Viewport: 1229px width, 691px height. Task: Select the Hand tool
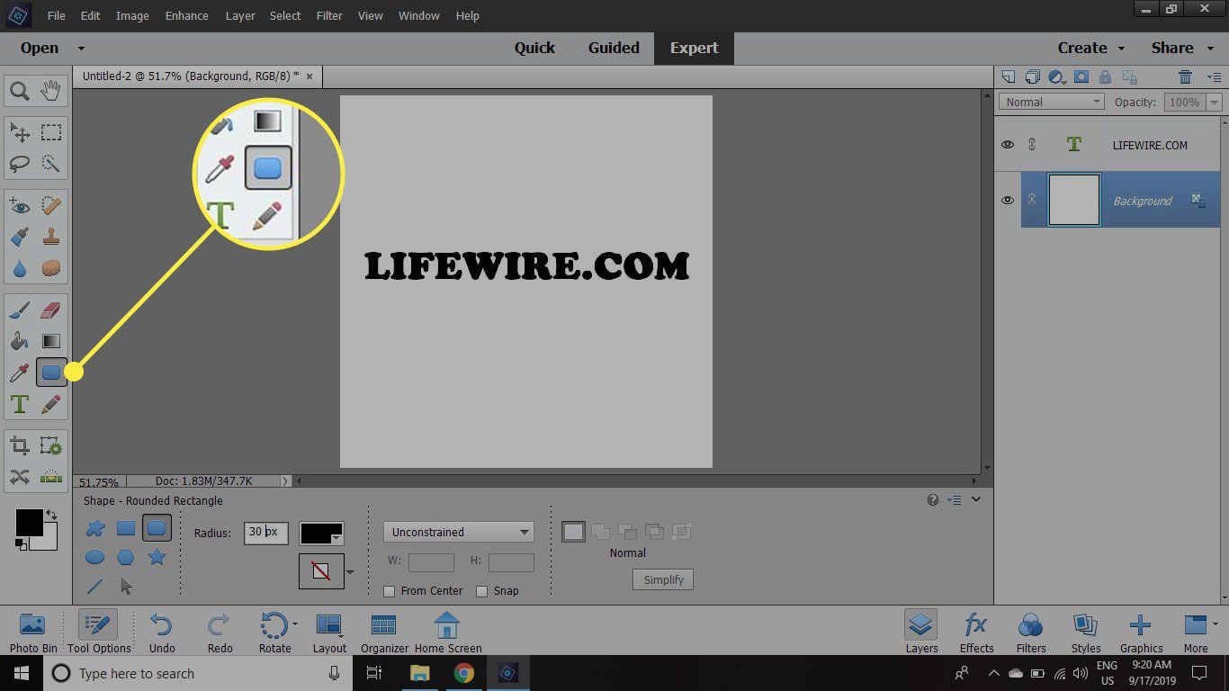[x=51, y=90]
